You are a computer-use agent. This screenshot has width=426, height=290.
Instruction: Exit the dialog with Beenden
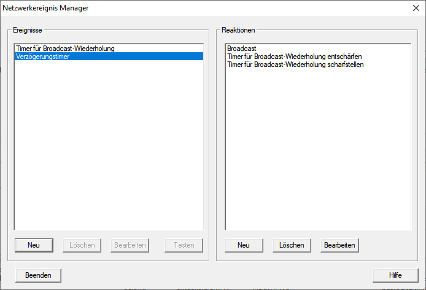(38, 275)
